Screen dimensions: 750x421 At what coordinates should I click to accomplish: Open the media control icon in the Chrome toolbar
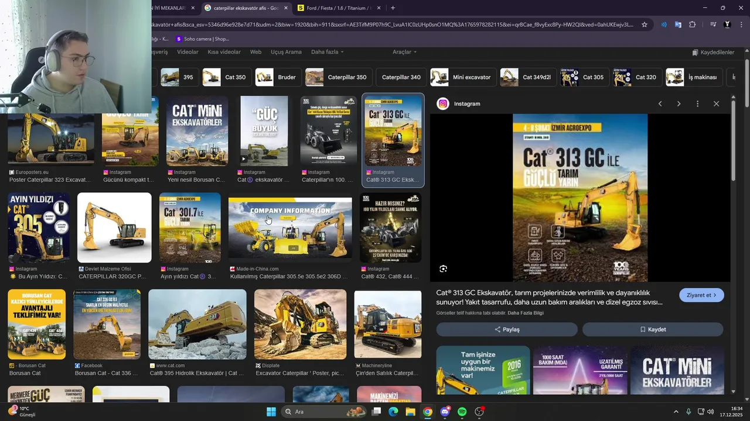(713, 25)
